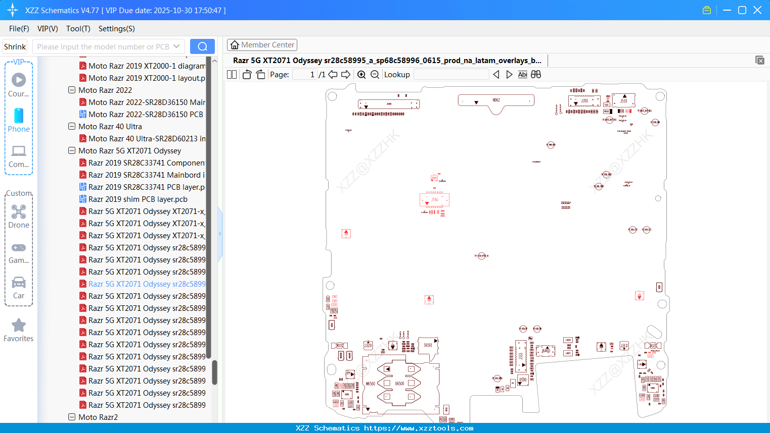Select Moto Razr 2022 folder label
The image size is (770, 433).
point(105,90)
